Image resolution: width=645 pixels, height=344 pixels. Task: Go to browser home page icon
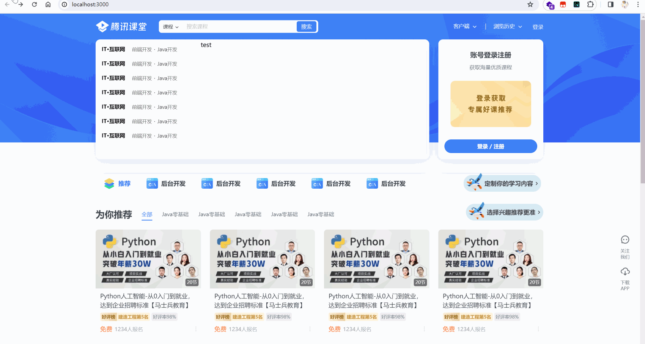click(48, 5)
